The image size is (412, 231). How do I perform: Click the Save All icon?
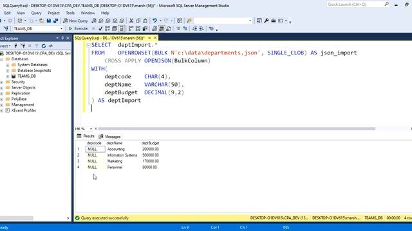(x=55, y=21)
